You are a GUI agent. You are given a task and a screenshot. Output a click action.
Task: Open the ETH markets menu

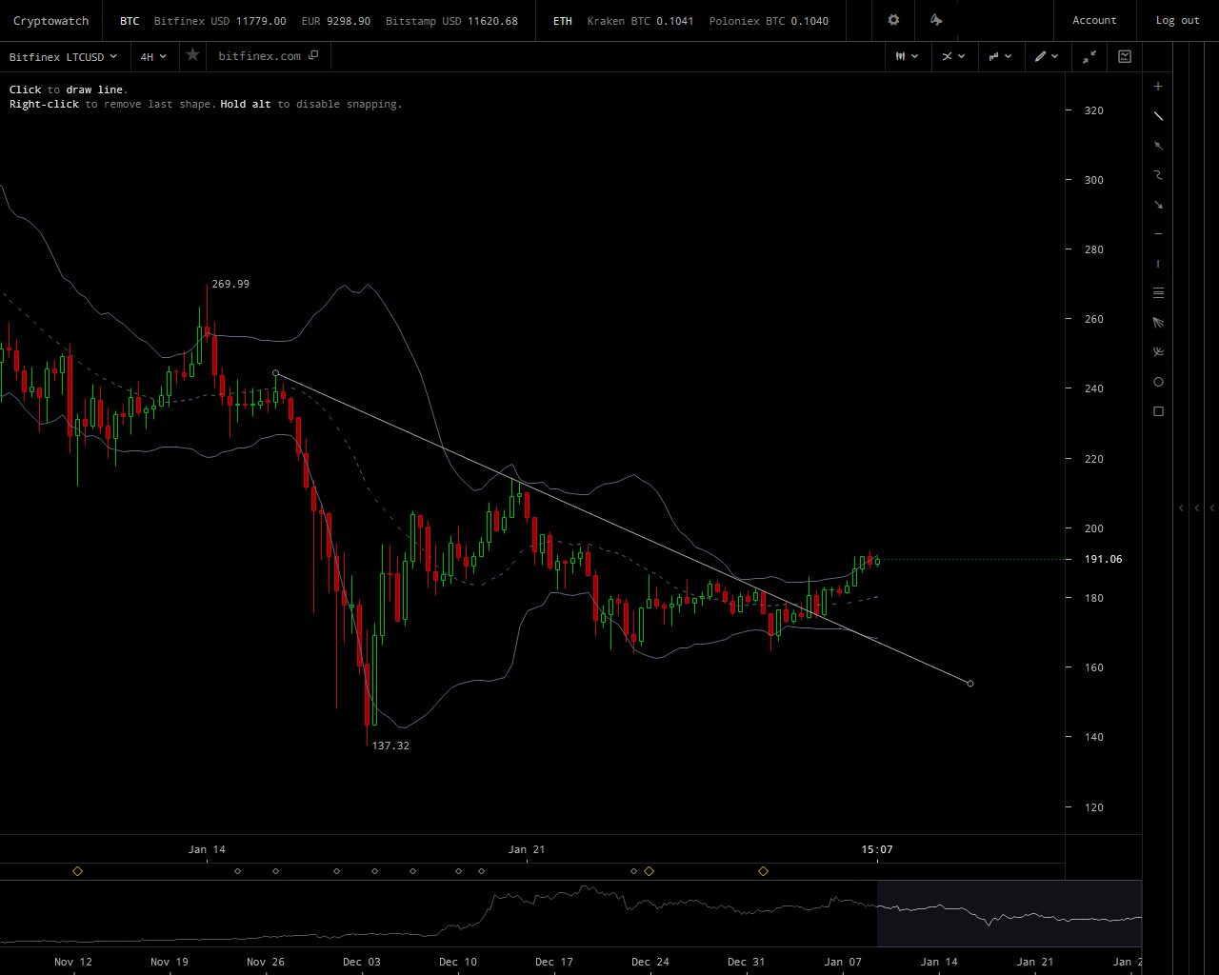(x=563, y=21)
